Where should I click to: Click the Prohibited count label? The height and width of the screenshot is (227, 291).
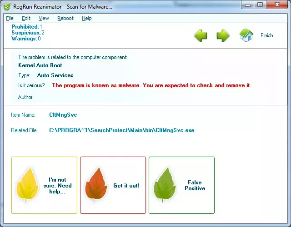pyautogui.click(x=27, y=27)
